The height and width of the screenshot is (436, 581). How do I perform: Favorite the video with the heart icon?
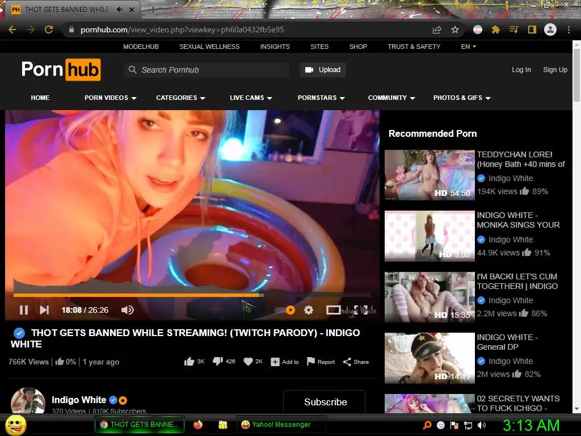[x=248, y=362]
